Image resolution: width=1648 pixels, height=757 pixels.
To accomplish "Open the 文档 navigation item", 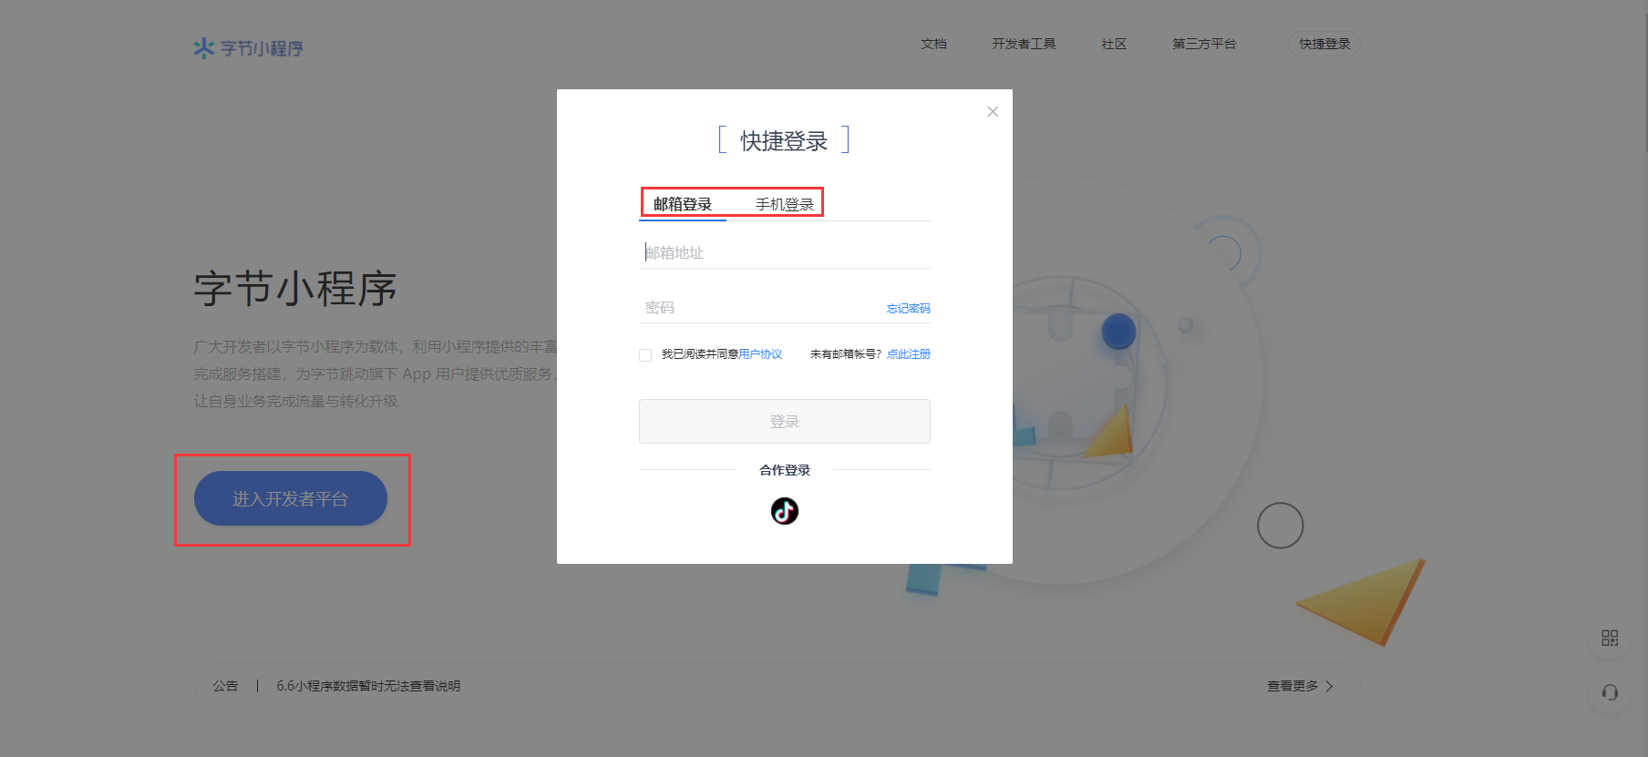I will click(933, 44).
